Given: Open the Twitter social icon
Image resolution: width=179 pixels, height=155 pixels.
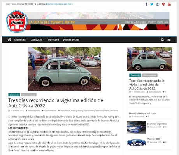Looking at the screenshot, I should pos(152,4).
